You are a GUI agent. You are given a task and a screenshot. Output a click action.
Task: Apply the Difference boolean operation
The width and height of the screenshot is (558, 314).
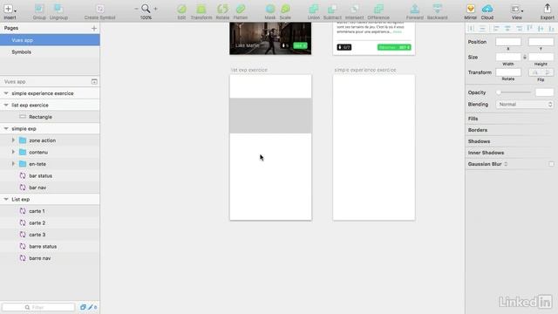click(x=378, y=9)
